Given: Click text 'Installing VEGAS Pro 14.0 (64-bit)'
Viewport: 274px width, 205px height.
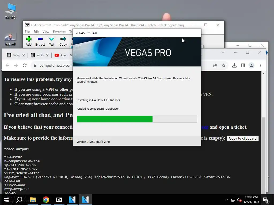Looking at the screenshot, I should 98,100.
